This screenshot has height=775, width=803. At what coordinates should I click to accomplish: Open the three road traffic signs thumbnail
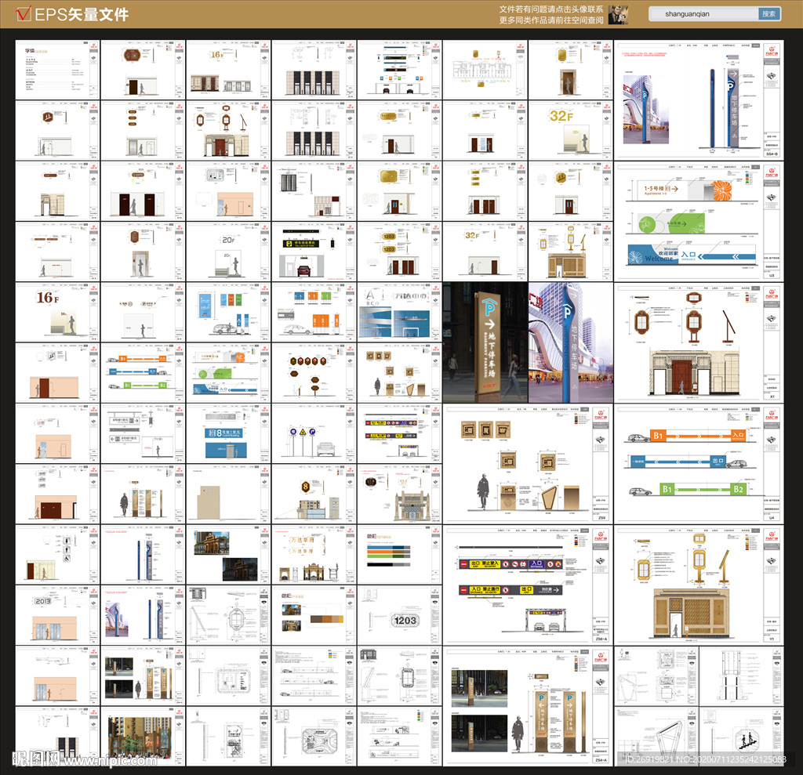tap(314, 433)
